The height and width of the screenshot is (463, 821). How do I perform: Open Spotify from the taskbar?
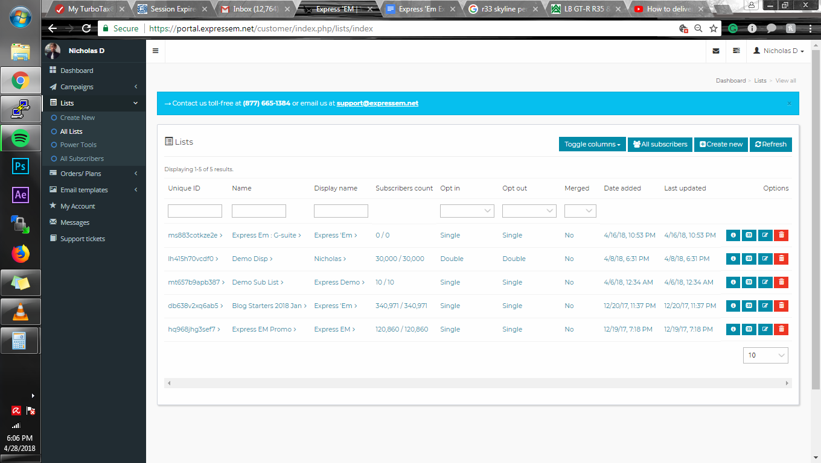click(21, 138)
